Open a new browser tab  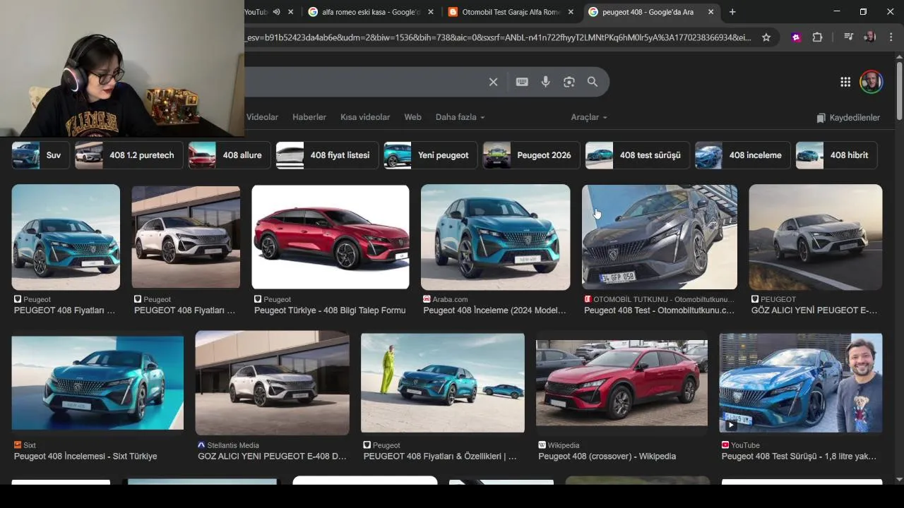(x=732, y=12)
